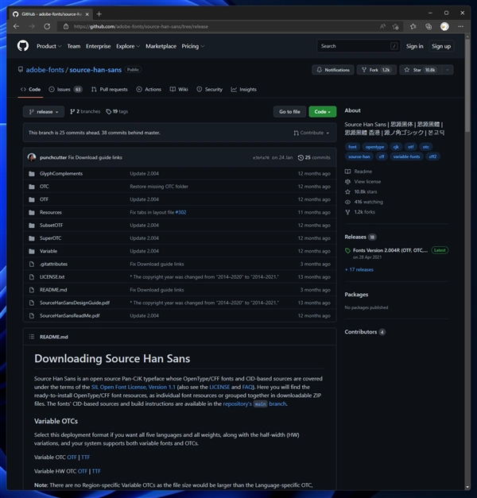
Task: Click the README table of contents icon
Action: tap(32, 337)
